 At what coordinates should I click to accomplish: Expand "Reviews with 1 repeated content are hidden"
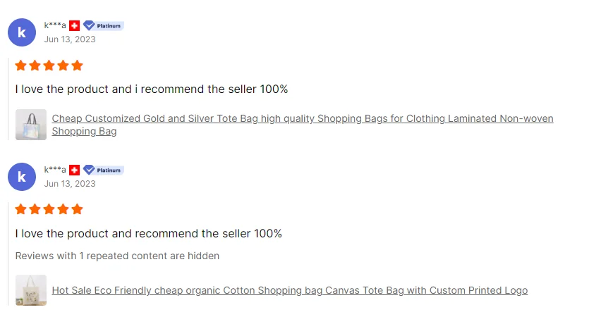point(117,256)
